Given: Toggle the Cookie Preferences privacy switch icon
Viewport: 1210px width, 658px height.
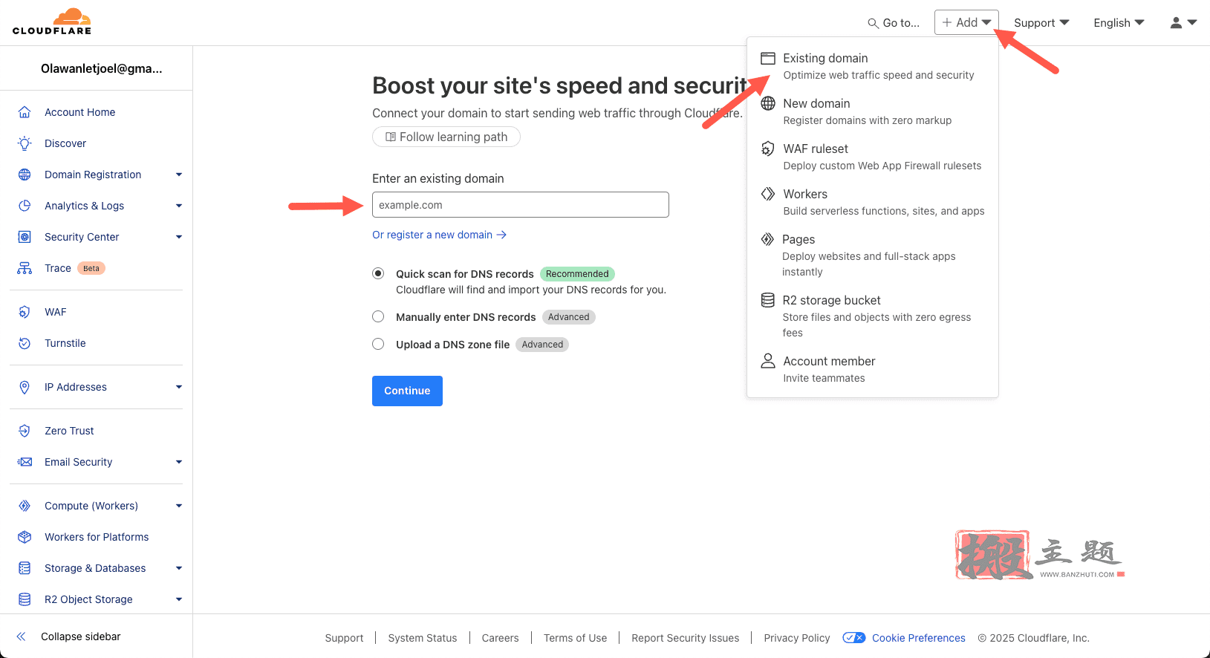Looking at the screenshot, I should tap(854, 637).
